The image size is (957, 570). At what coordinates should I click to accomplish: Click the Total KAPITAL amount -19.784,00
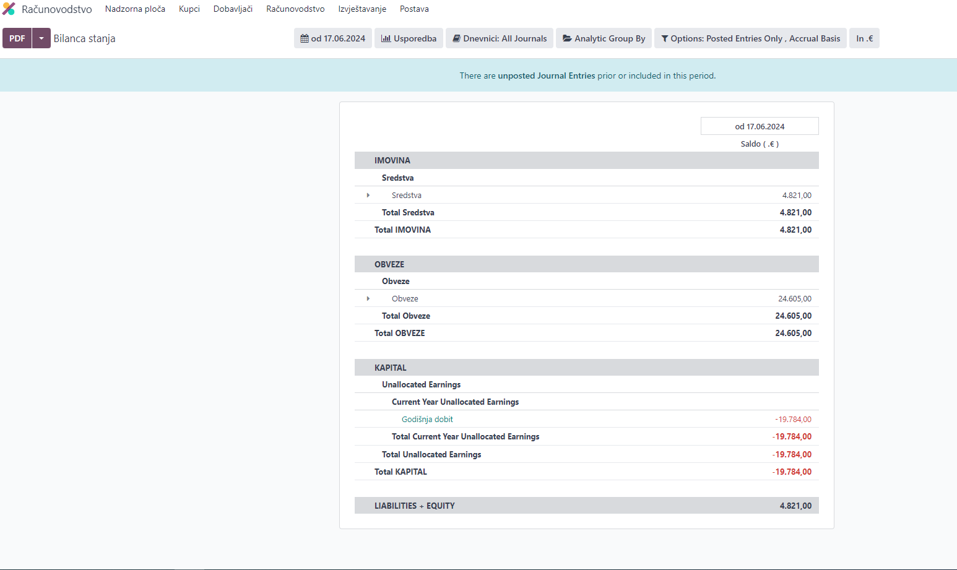pos(792,472)
